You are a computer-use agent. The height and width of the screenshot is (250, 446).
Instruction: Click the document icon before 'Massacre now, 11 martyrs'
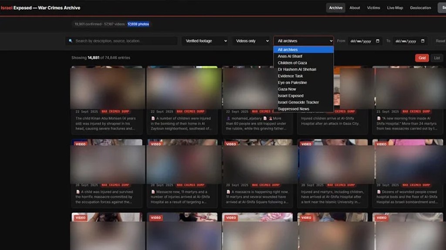click(153, 192)
